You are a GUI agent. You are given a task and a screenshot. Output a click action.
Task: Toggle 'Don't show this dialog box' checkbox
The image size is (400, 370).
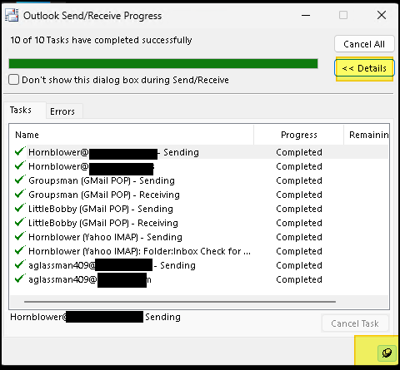coord(13,80)
